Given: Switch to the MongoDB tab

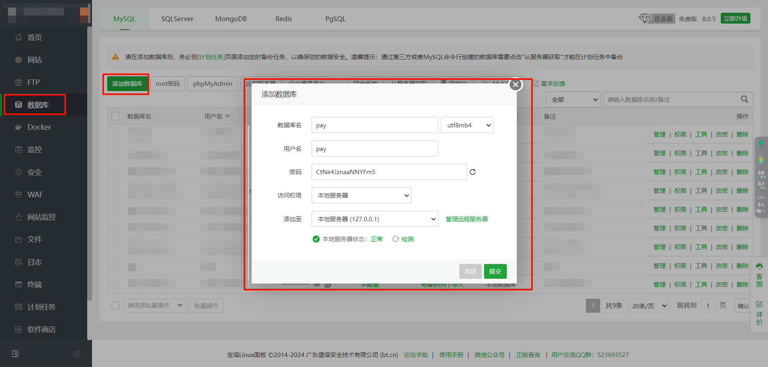Looking at the screenshot, I should tap(231, 18).
